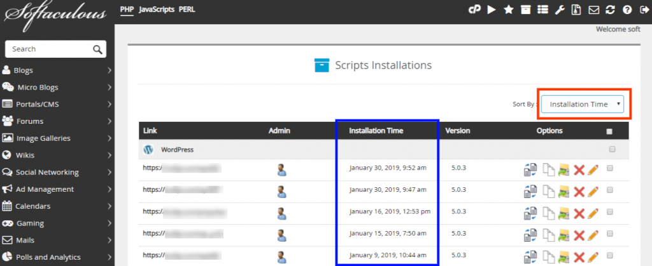This screenshot has height=266, width=652.
Task: Expand the Portals/CMS category
Action: point(57,104)
